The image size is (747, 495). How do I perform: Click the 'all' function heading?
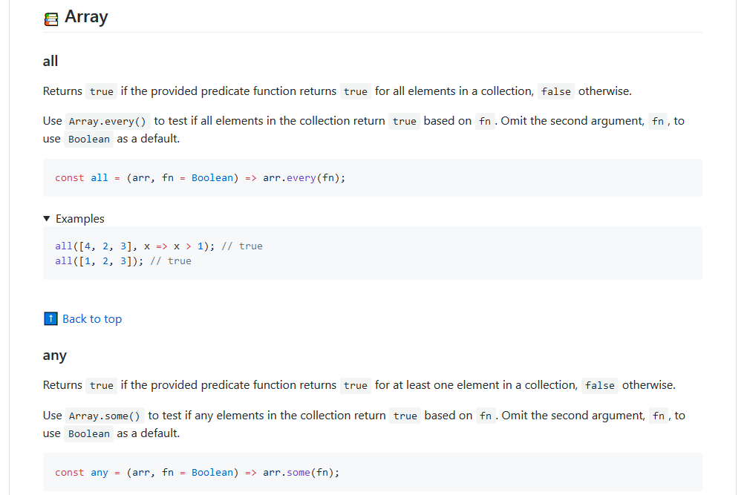point(50,61)
